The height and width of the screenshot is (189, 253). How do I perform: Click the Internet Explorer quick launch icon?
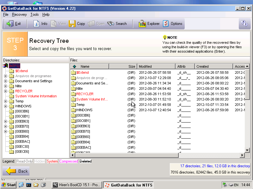(21, 185)
